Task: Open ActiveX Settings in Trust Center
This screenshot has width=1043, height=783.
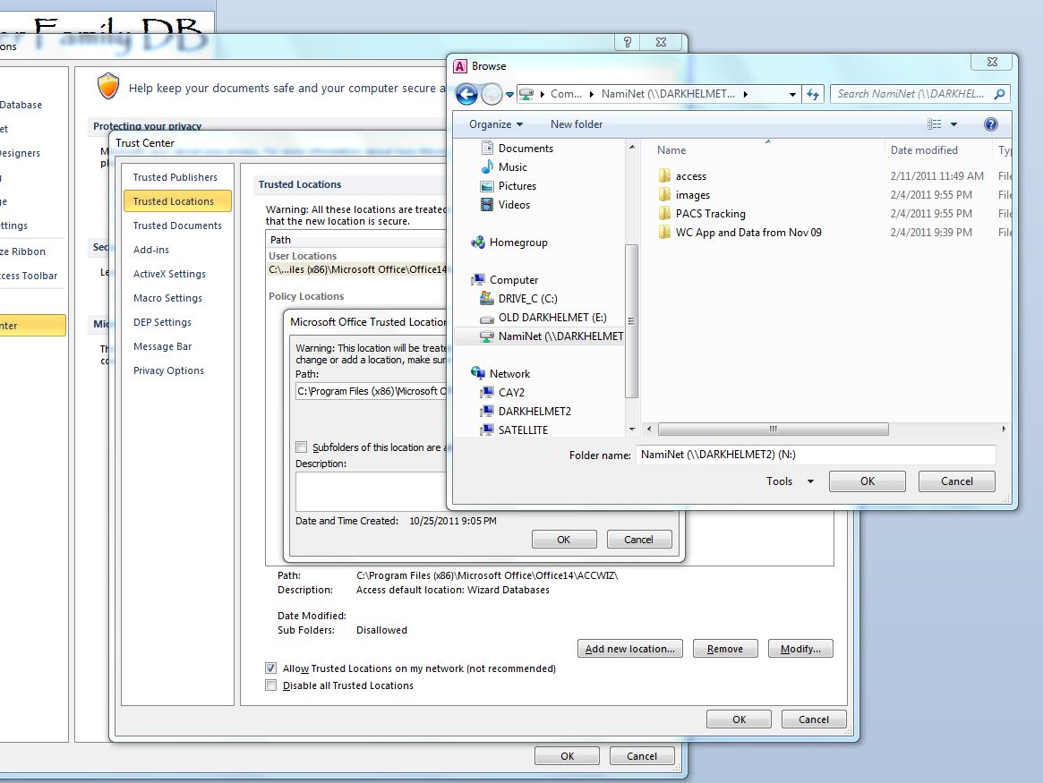Action: tap(169, 274)
